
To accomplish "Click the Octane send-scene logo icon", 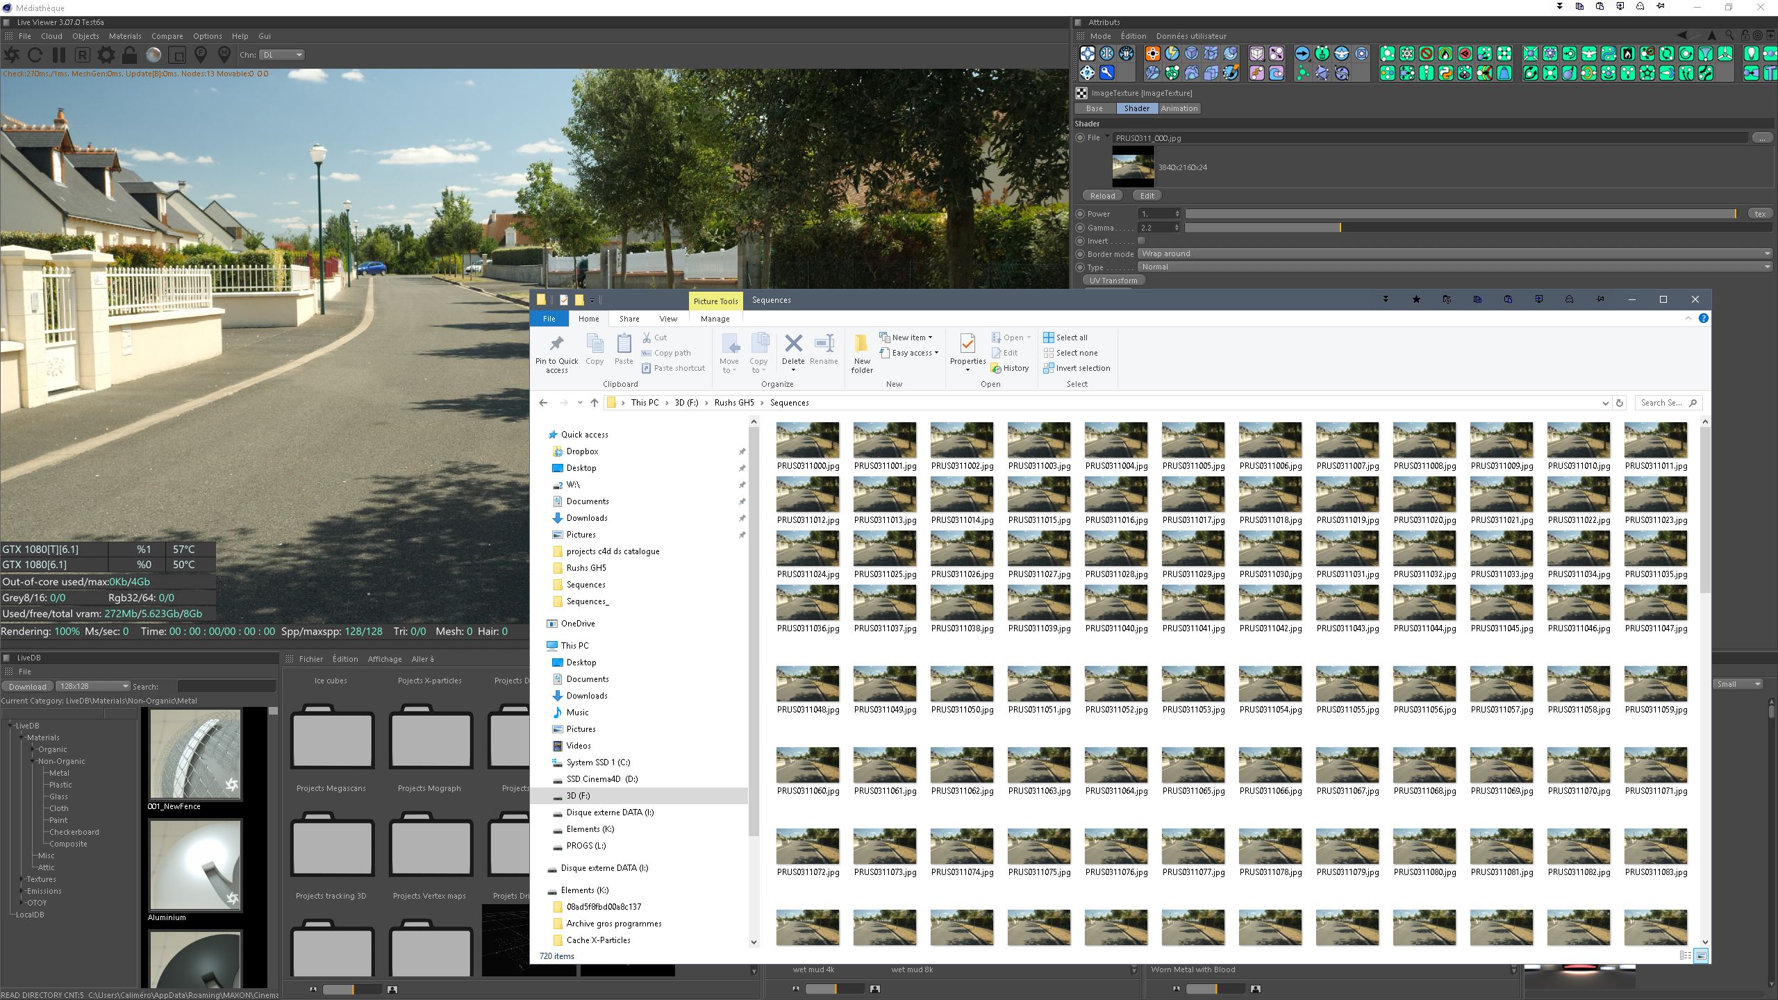I will coord(12,55).
